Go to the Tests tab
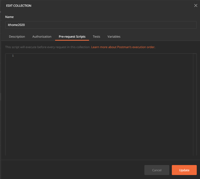200x179 pixels. (97, 37)
